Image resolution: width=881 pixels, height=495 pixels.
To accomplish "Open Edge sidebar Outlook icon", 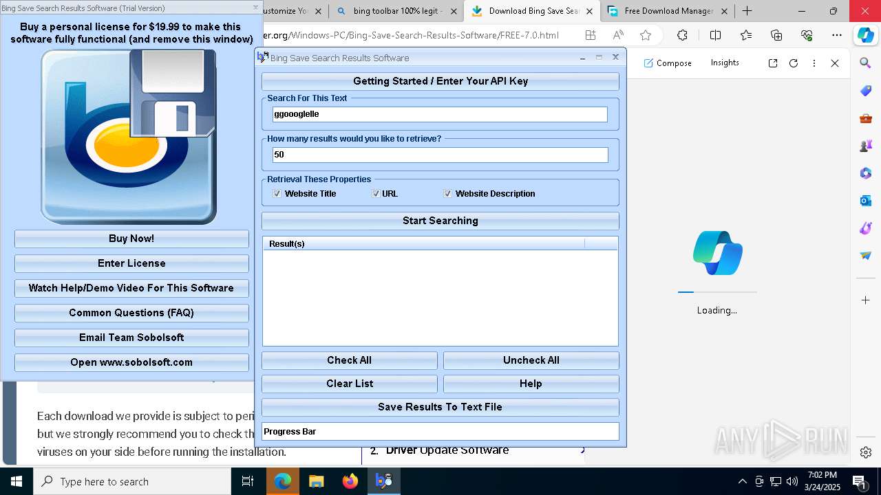I will pyautogui.click(x=866, y=201).
